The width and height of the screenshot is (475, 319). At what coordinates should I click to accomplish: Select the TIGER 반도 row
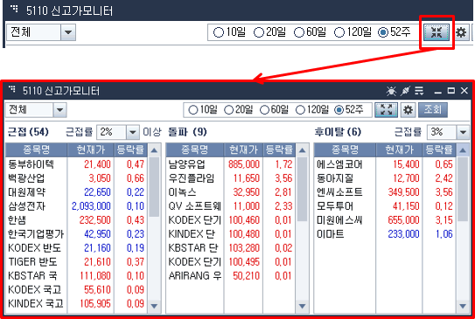click(77, 262)
